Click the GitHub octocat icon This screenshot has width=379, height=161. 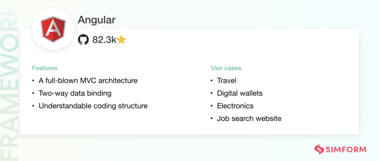click(x=83, y=40)
